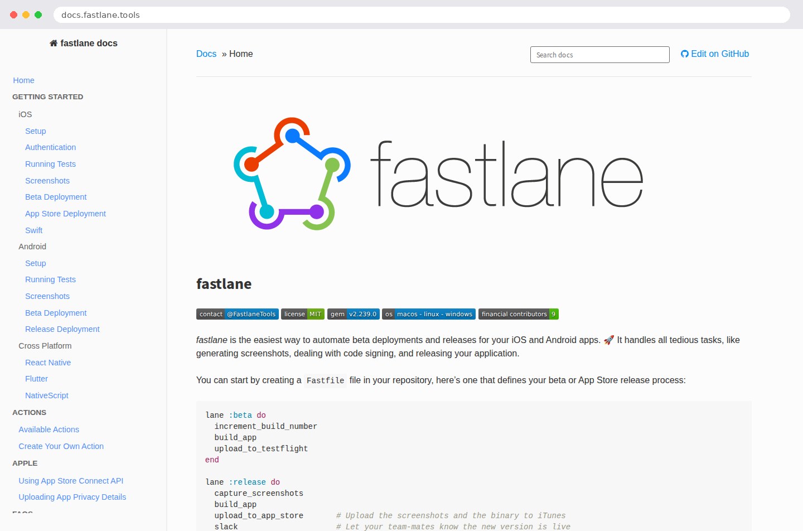
Task: Go to App Store Deployment
Action: 65,214
